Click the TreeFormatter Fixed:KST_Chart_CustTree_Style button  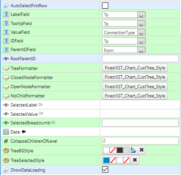135,68
